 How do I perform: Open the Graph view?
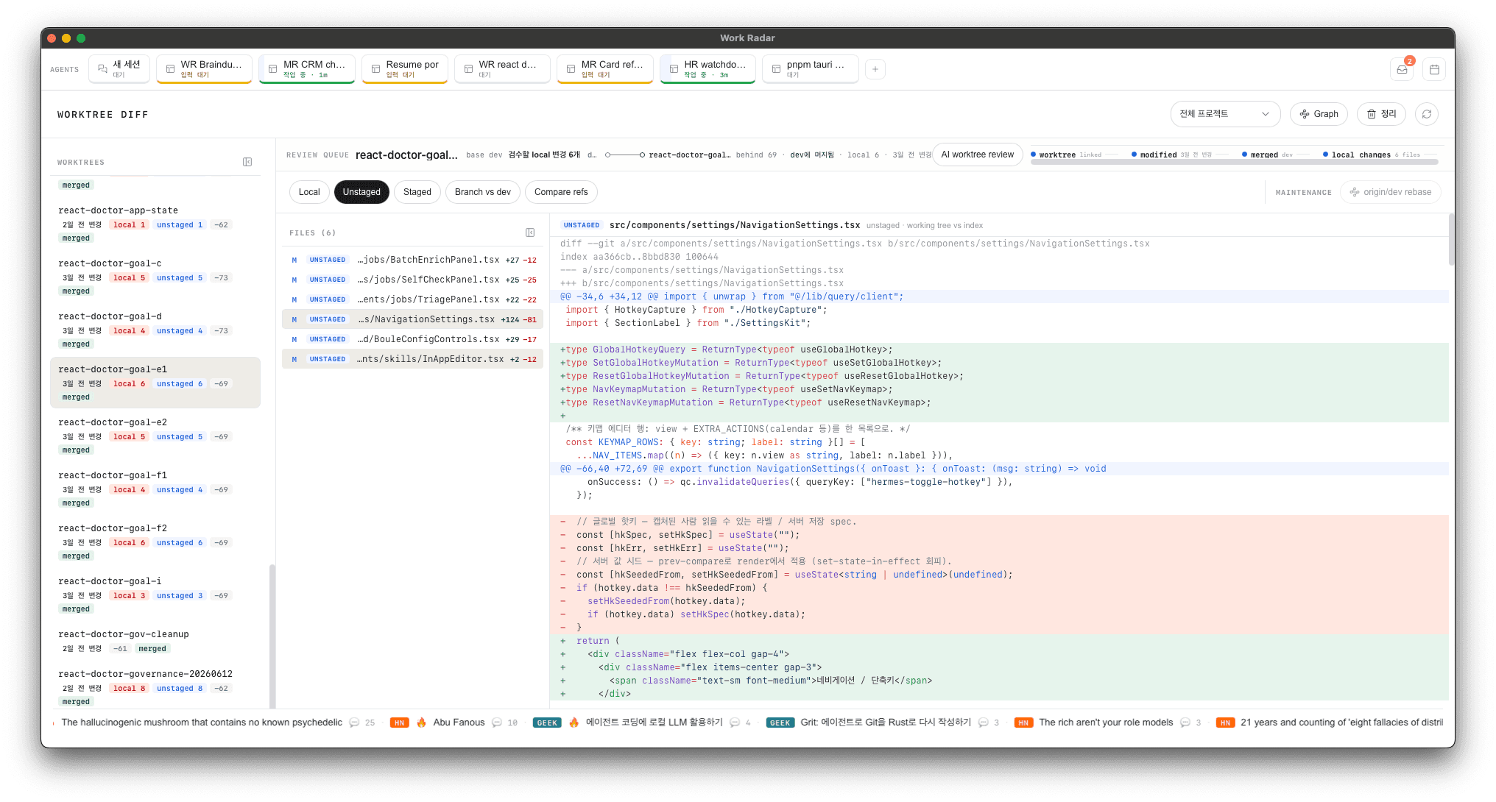[1319, 114]
